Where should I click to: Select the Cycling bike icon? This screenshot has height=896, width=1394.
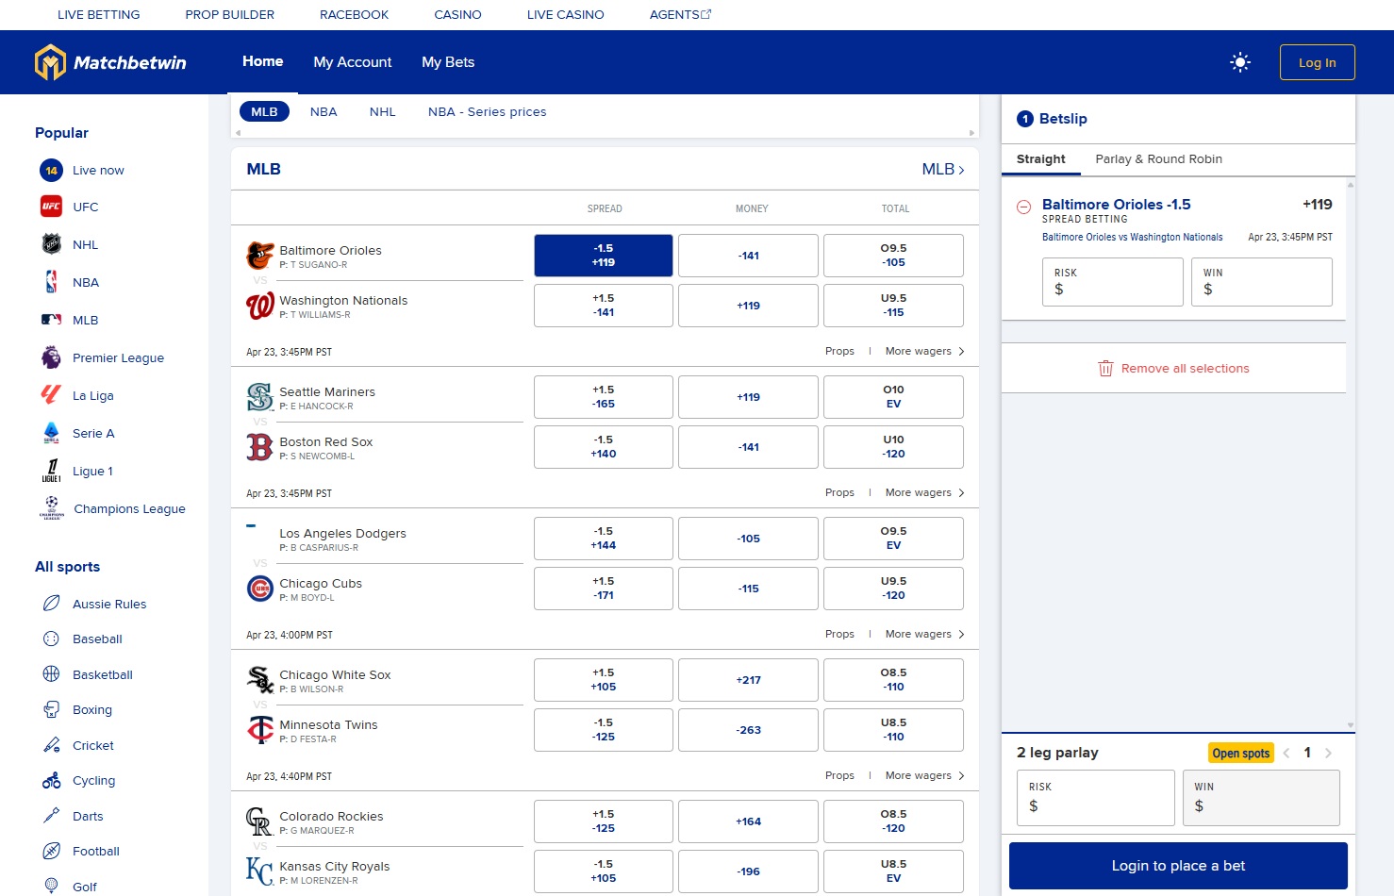pyautogui.click(x=51, y=780)
